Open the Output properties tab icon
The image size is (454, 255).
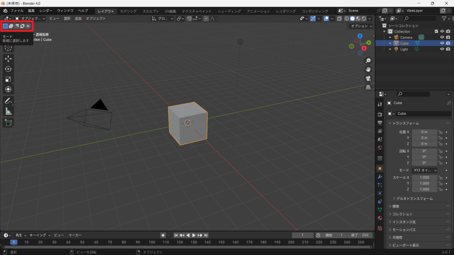(x=380, y=123)
